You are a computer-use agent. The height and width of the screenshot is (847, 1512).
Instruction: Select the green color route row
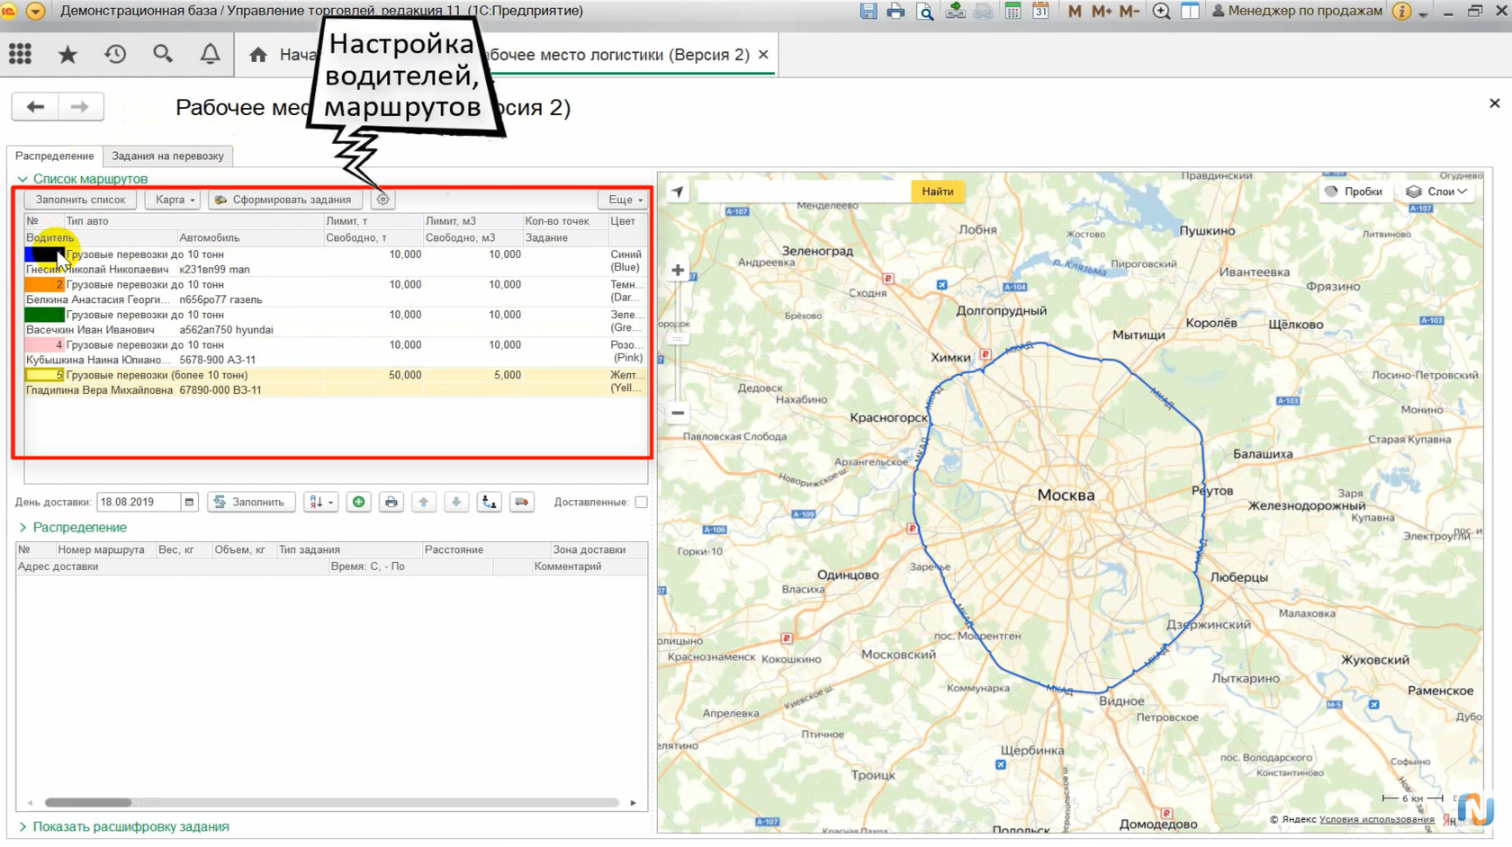(x=335, y=322)
